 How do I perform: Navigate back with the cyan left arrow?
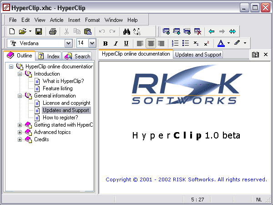(212, 31)
